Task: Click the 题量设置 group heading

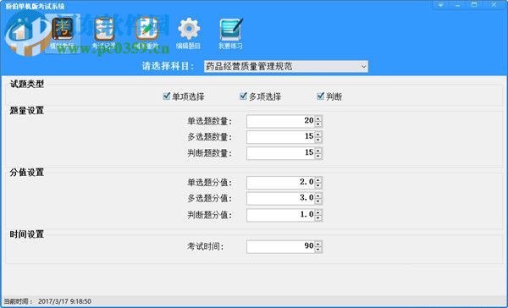Action: [x=26, y=111]
